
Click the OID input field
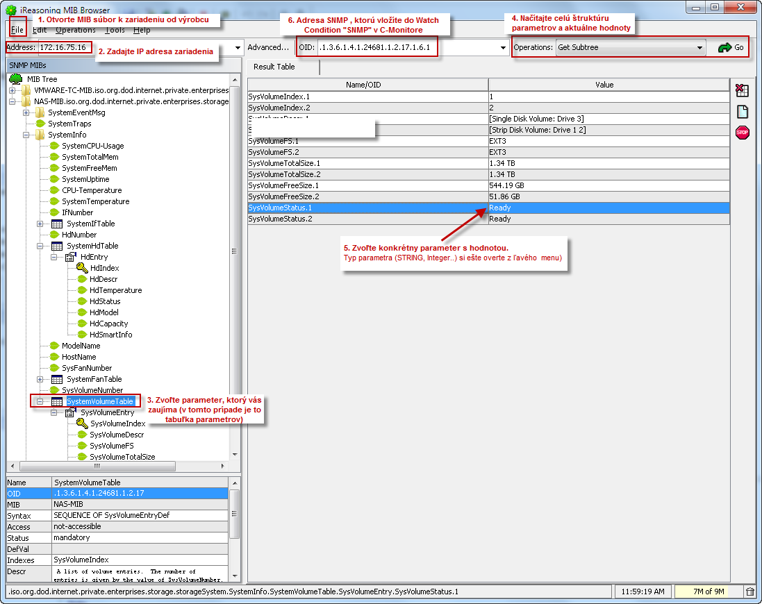[x=407, y=48]
